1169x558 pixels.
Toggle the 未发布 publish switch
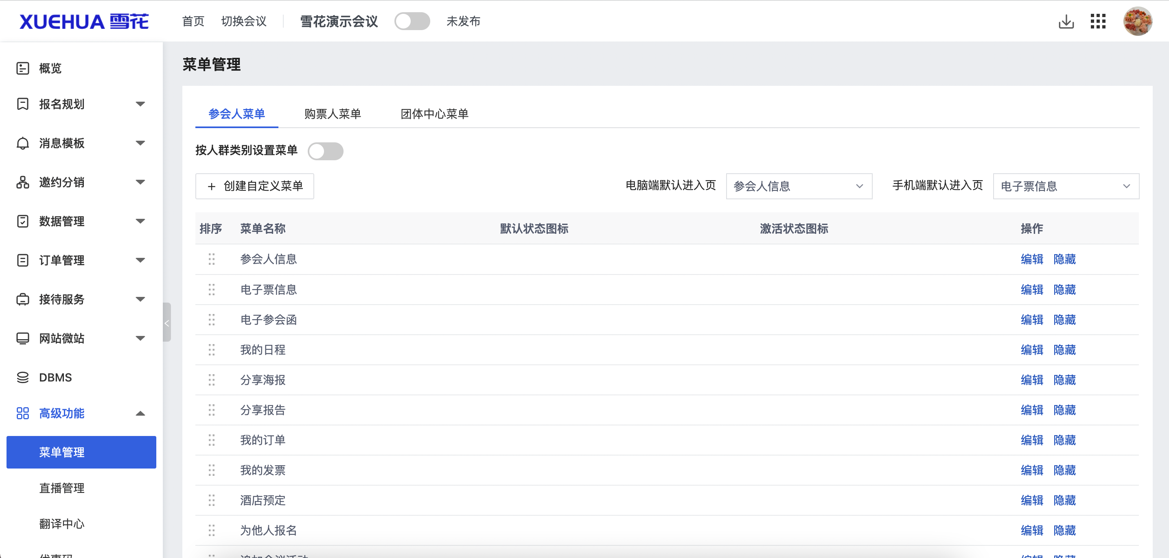coord(412,21)
